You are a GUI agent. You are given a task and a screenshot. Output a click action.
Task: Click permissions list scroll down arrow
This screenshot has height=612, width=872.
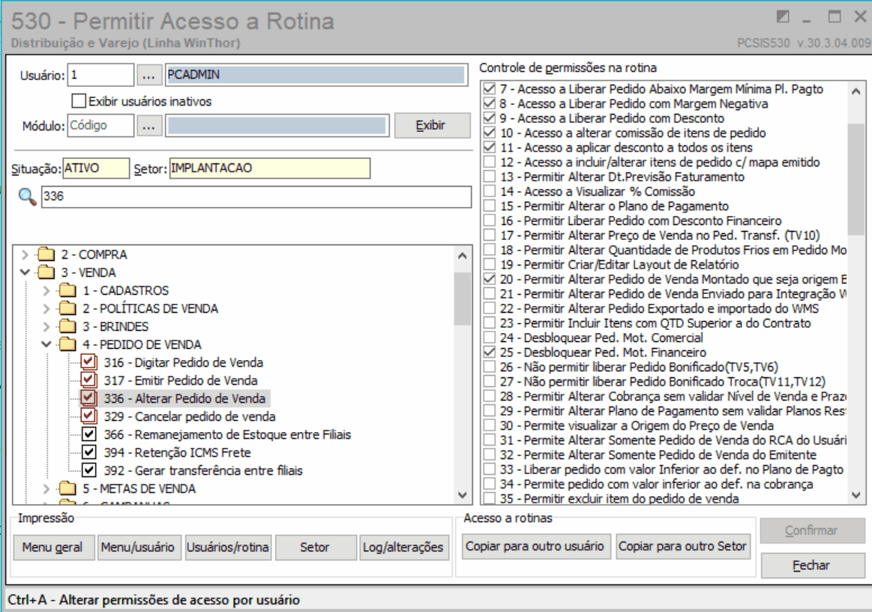(x=856, y=494)
